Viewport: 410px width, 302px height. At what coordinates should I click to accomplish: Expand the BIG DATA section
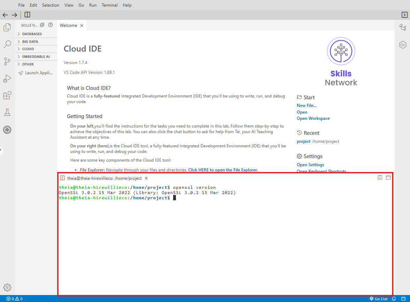pyautogui.click(x=36, y=41)
